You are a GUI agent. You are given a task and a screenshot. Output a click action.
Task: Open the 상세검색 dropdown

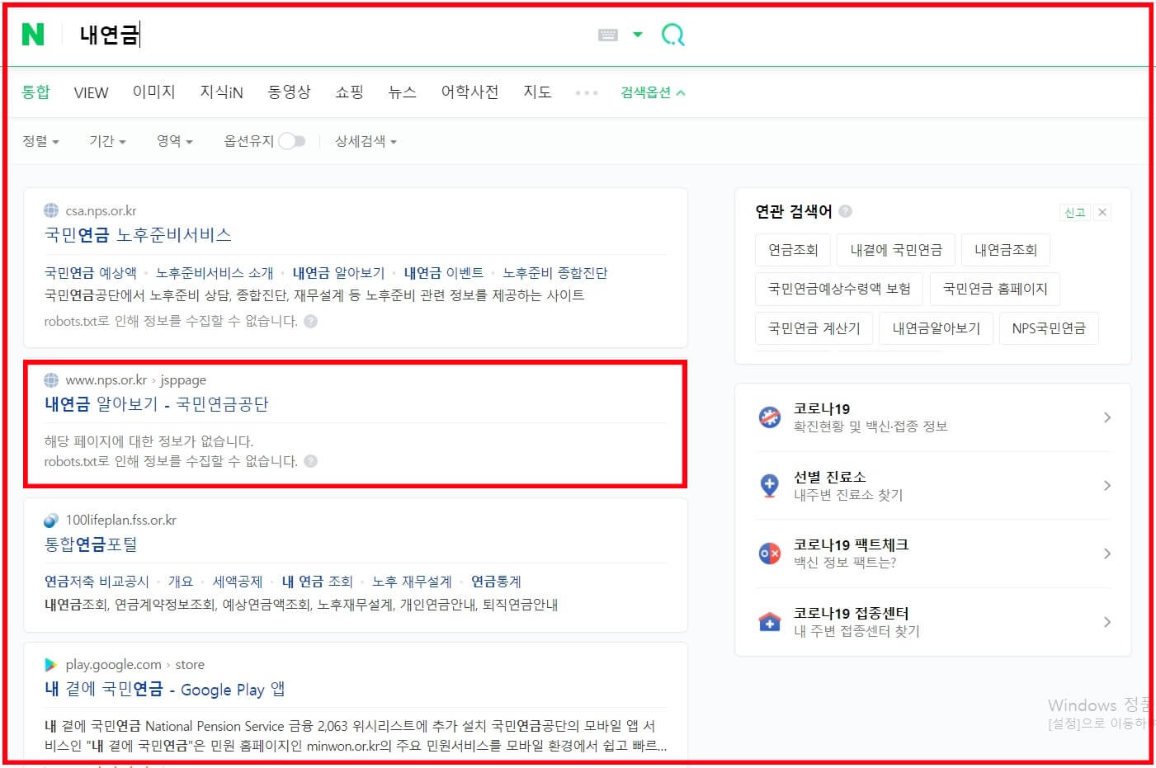coord(366,141)
